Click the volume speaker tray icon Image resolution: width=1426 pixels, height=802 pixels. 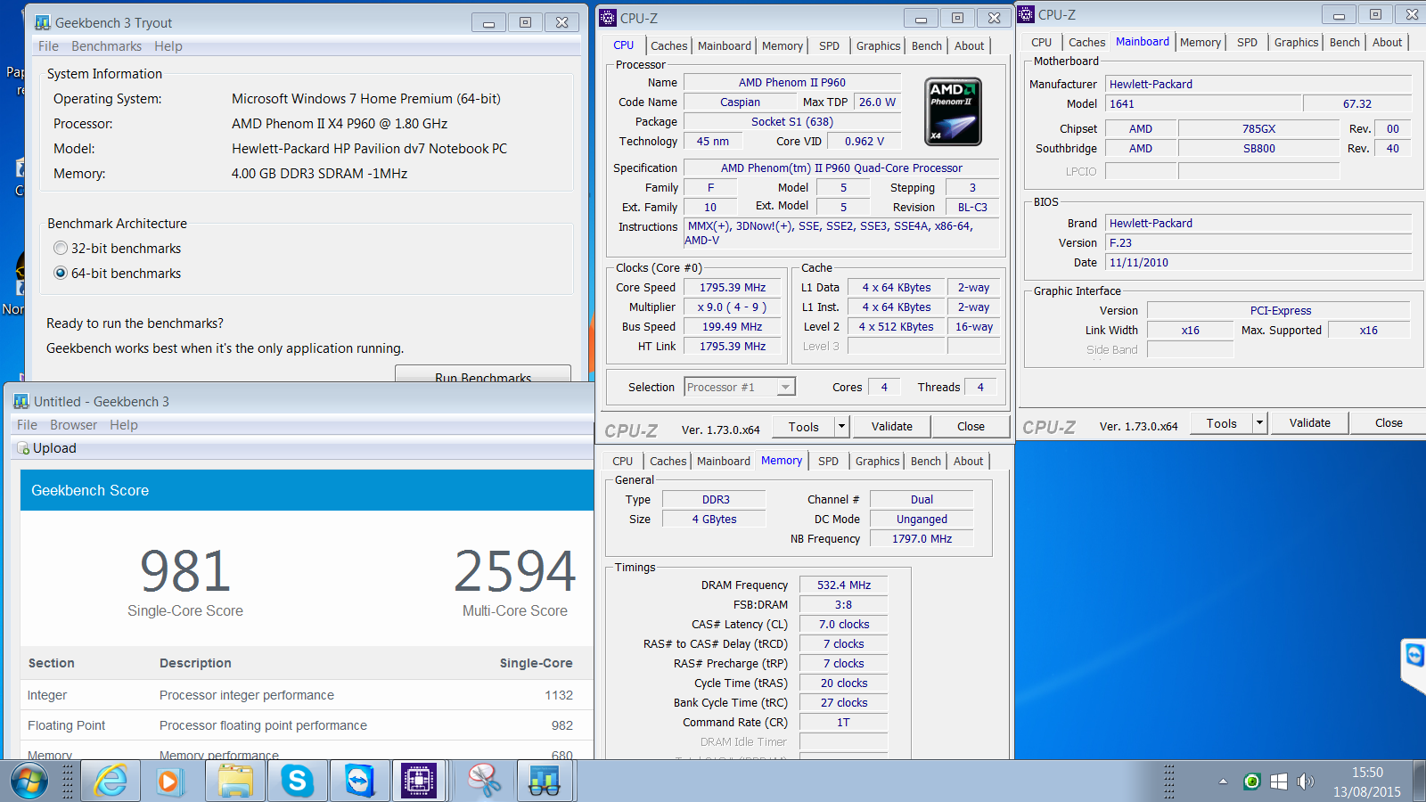point(1305,782)
